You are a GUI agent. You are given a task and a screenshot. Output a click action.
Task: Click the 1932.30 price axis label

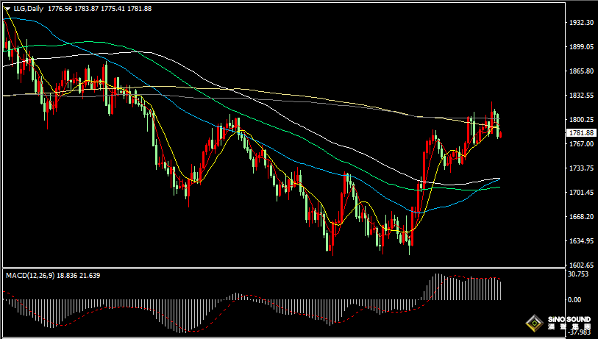point(581,23)
